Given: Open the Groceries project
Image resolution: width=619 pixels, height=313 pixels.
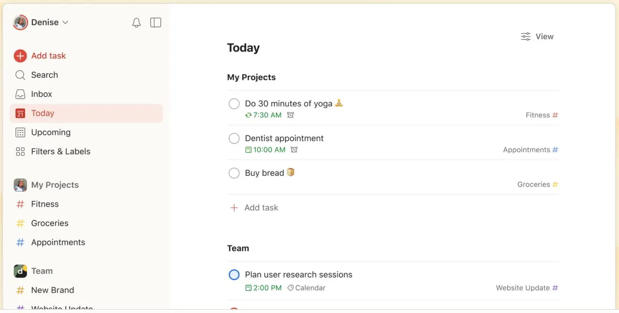Looking at the screenshot, I should tap(49, 223).
